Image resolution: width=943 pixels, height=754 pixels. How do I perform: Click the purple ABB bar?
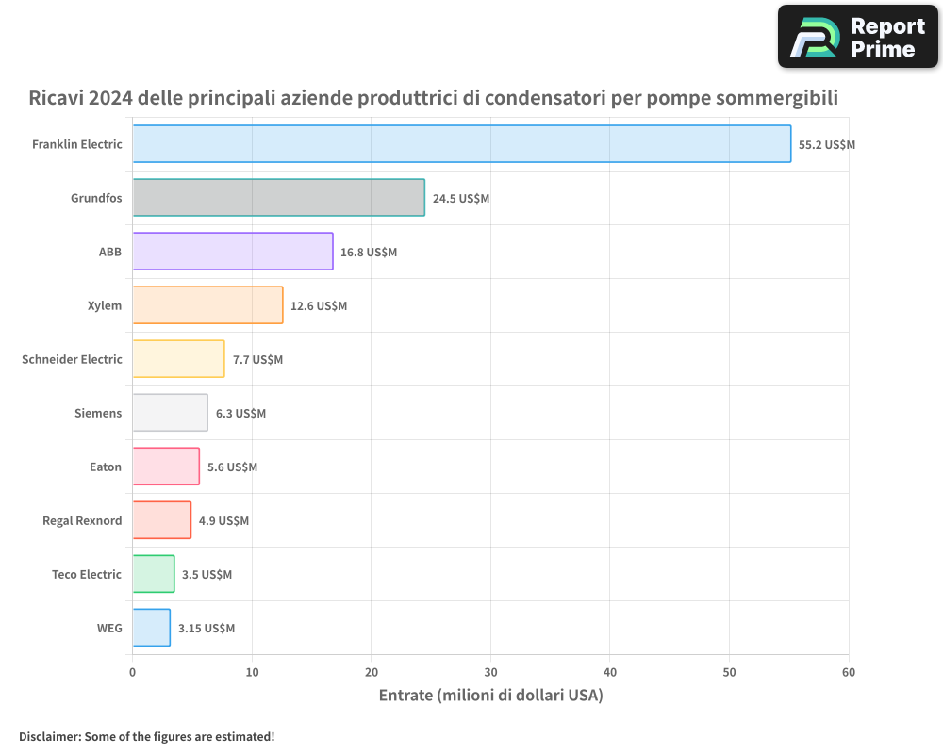tap(232, 252)
